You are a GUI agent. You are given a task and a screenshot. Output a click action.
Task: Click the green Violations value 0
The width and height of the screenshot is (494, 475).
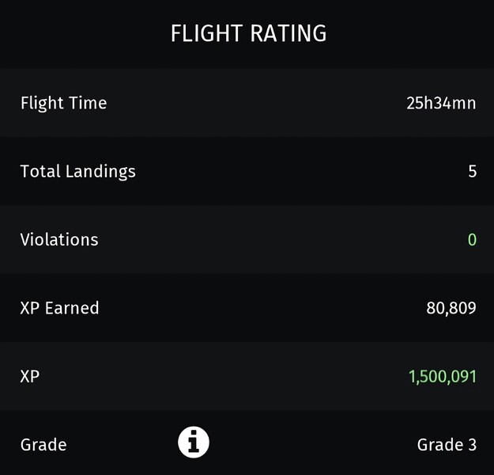click(472, 240)
